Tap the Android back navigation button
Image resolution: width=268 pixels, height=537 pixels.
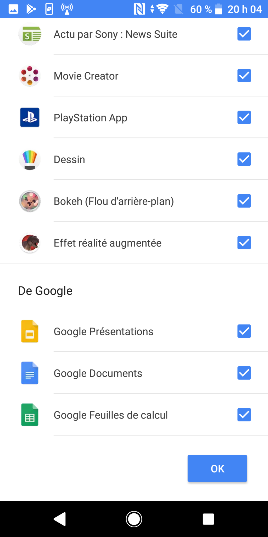[x=60, y=519]
